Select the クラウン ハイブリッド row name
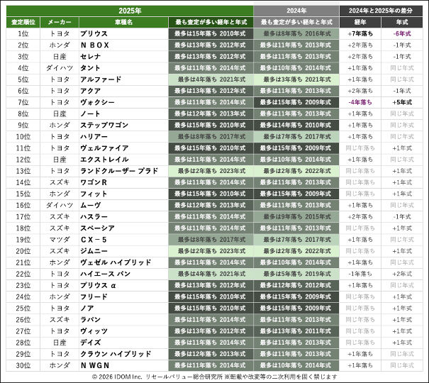The image size is (429, 383). tap(116, 354)
